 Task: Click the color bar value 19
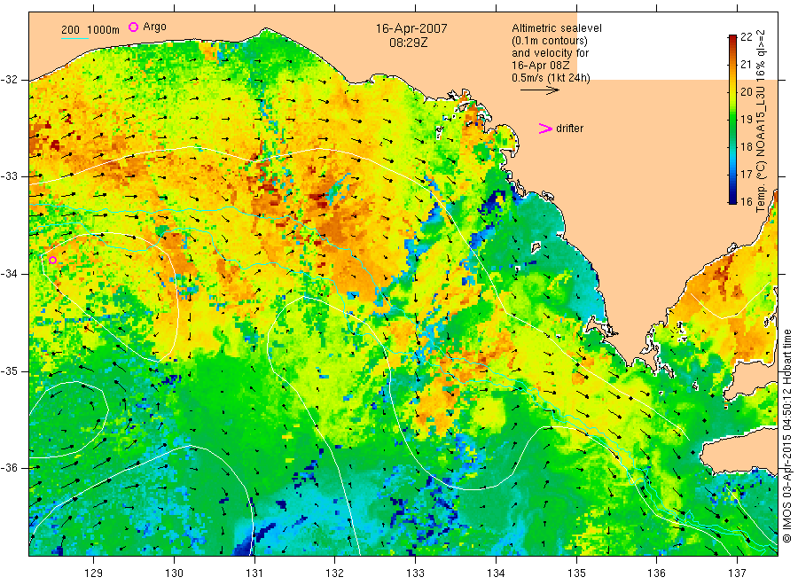point(746,119)
